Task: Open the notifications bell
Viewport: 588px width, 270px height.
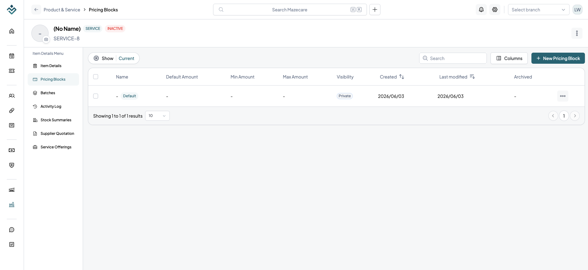Action: pos(481,10)
